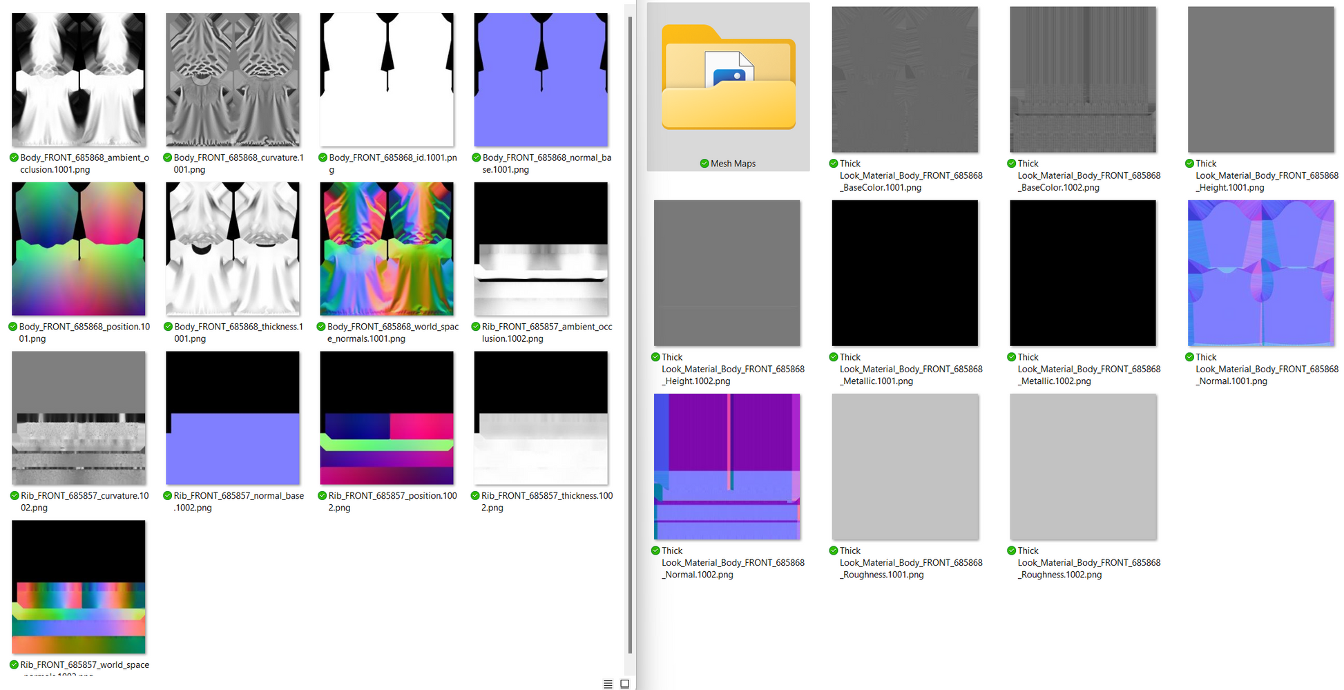Screen dimensions: 1344x690
Task: Switch to large thumbnails view icon
Action: pyautogui.click(x=624, y=684)
